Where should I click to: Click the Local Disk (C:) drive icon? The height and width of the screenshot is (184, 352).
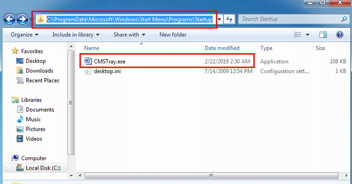20,168
